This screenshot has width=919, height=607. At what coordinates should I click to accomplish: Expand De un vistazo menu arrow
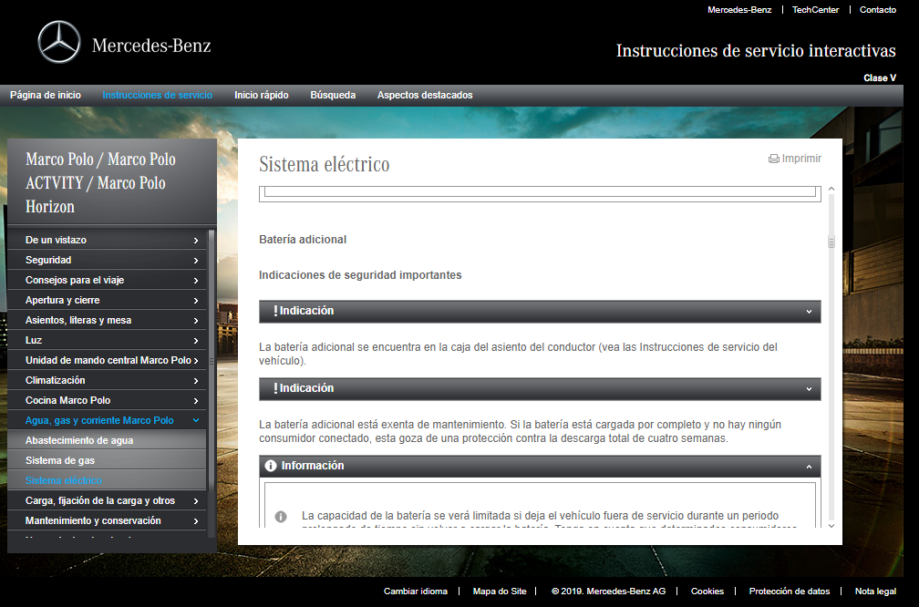[196, 241]
